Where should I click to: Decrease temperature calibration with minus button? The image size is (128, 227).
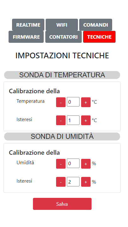(x=61, y=102)
